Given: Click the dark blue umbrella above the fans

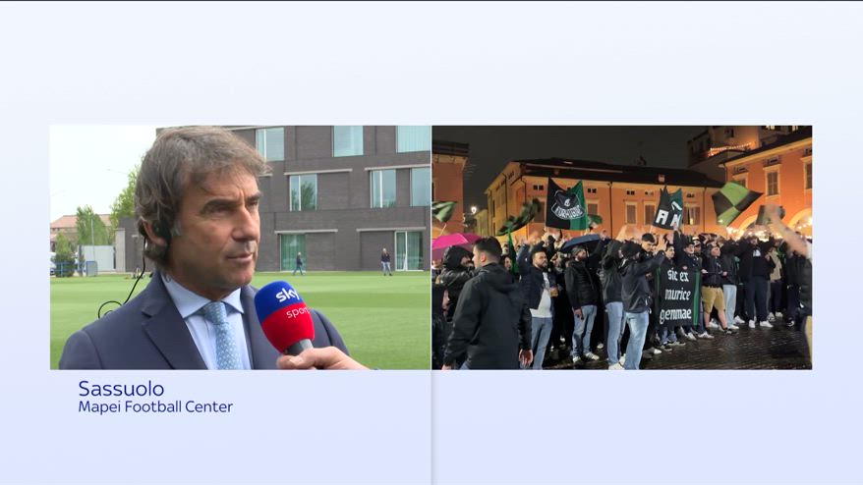Looking at the screenshot, I should click(x=582, y=241).
